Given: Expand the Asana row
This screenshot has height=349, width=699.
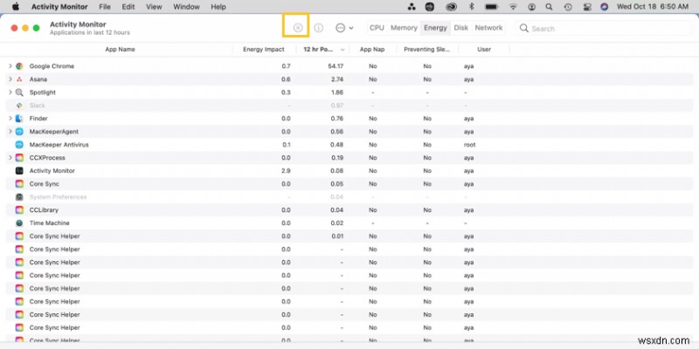Looking at the screenshot, I should [x=10, y=79].
